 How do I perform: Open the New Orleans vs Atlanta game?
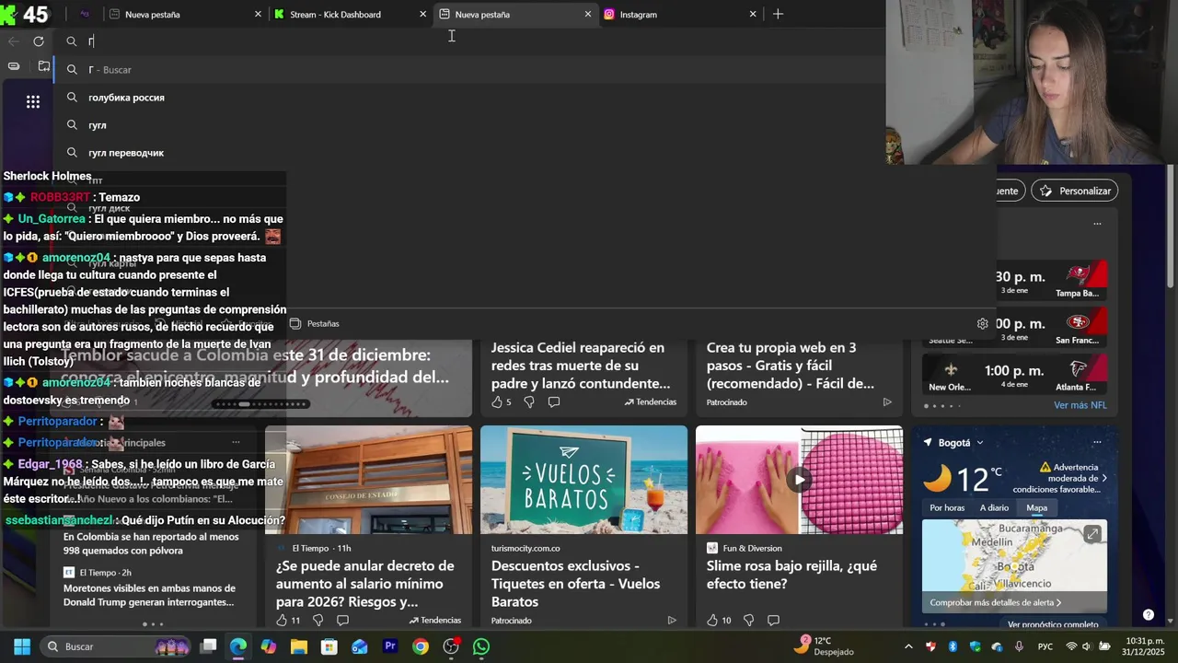(x=1015, y=374)
